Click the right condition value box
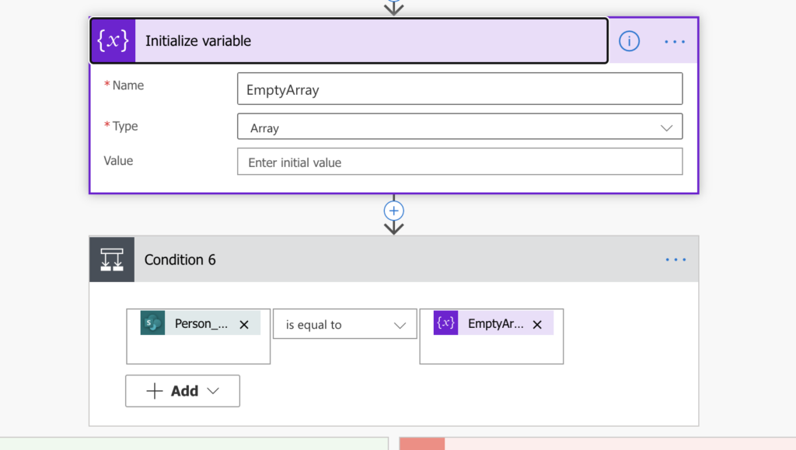Screen dimensions: 796x450 click(491, 337)
